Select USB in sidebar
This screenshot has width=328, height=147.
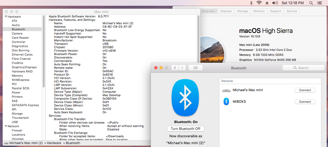[x=15, y=122]
